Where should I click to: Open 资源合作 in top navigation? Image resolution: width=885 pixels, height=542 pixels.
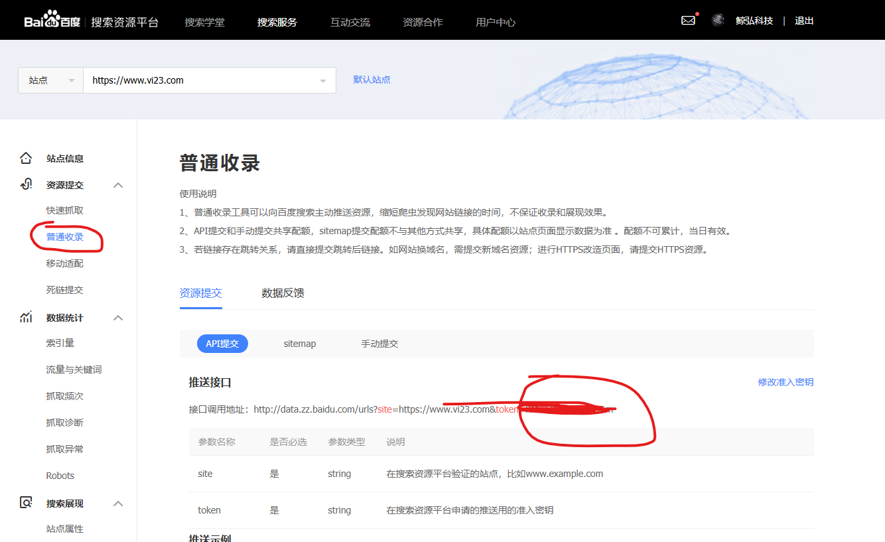423,22
